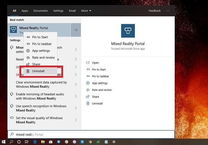
Task: Open Cortana from the taskbar
Action: [19, 142]
